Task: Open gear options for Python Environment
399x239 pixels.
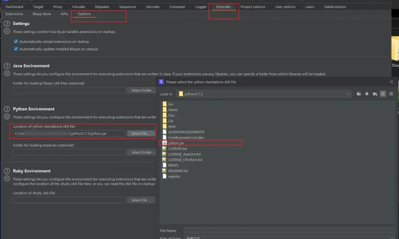Action: point(7,117)
